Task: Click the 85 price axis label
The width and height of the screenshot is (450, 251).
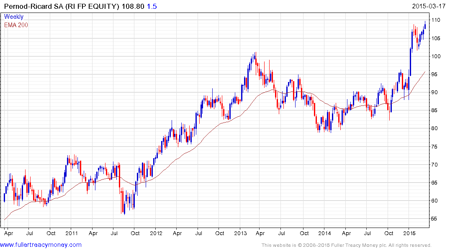Action: (x=435, y=110)
